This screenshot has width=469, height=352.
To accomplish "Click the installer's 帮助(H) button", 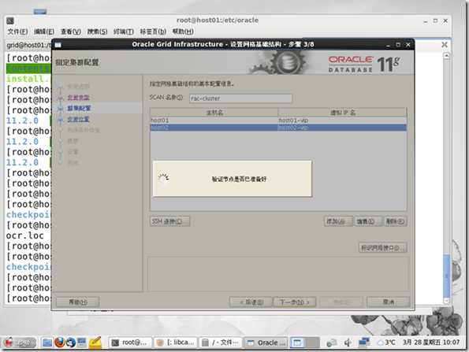I will (x=78, y=302).
